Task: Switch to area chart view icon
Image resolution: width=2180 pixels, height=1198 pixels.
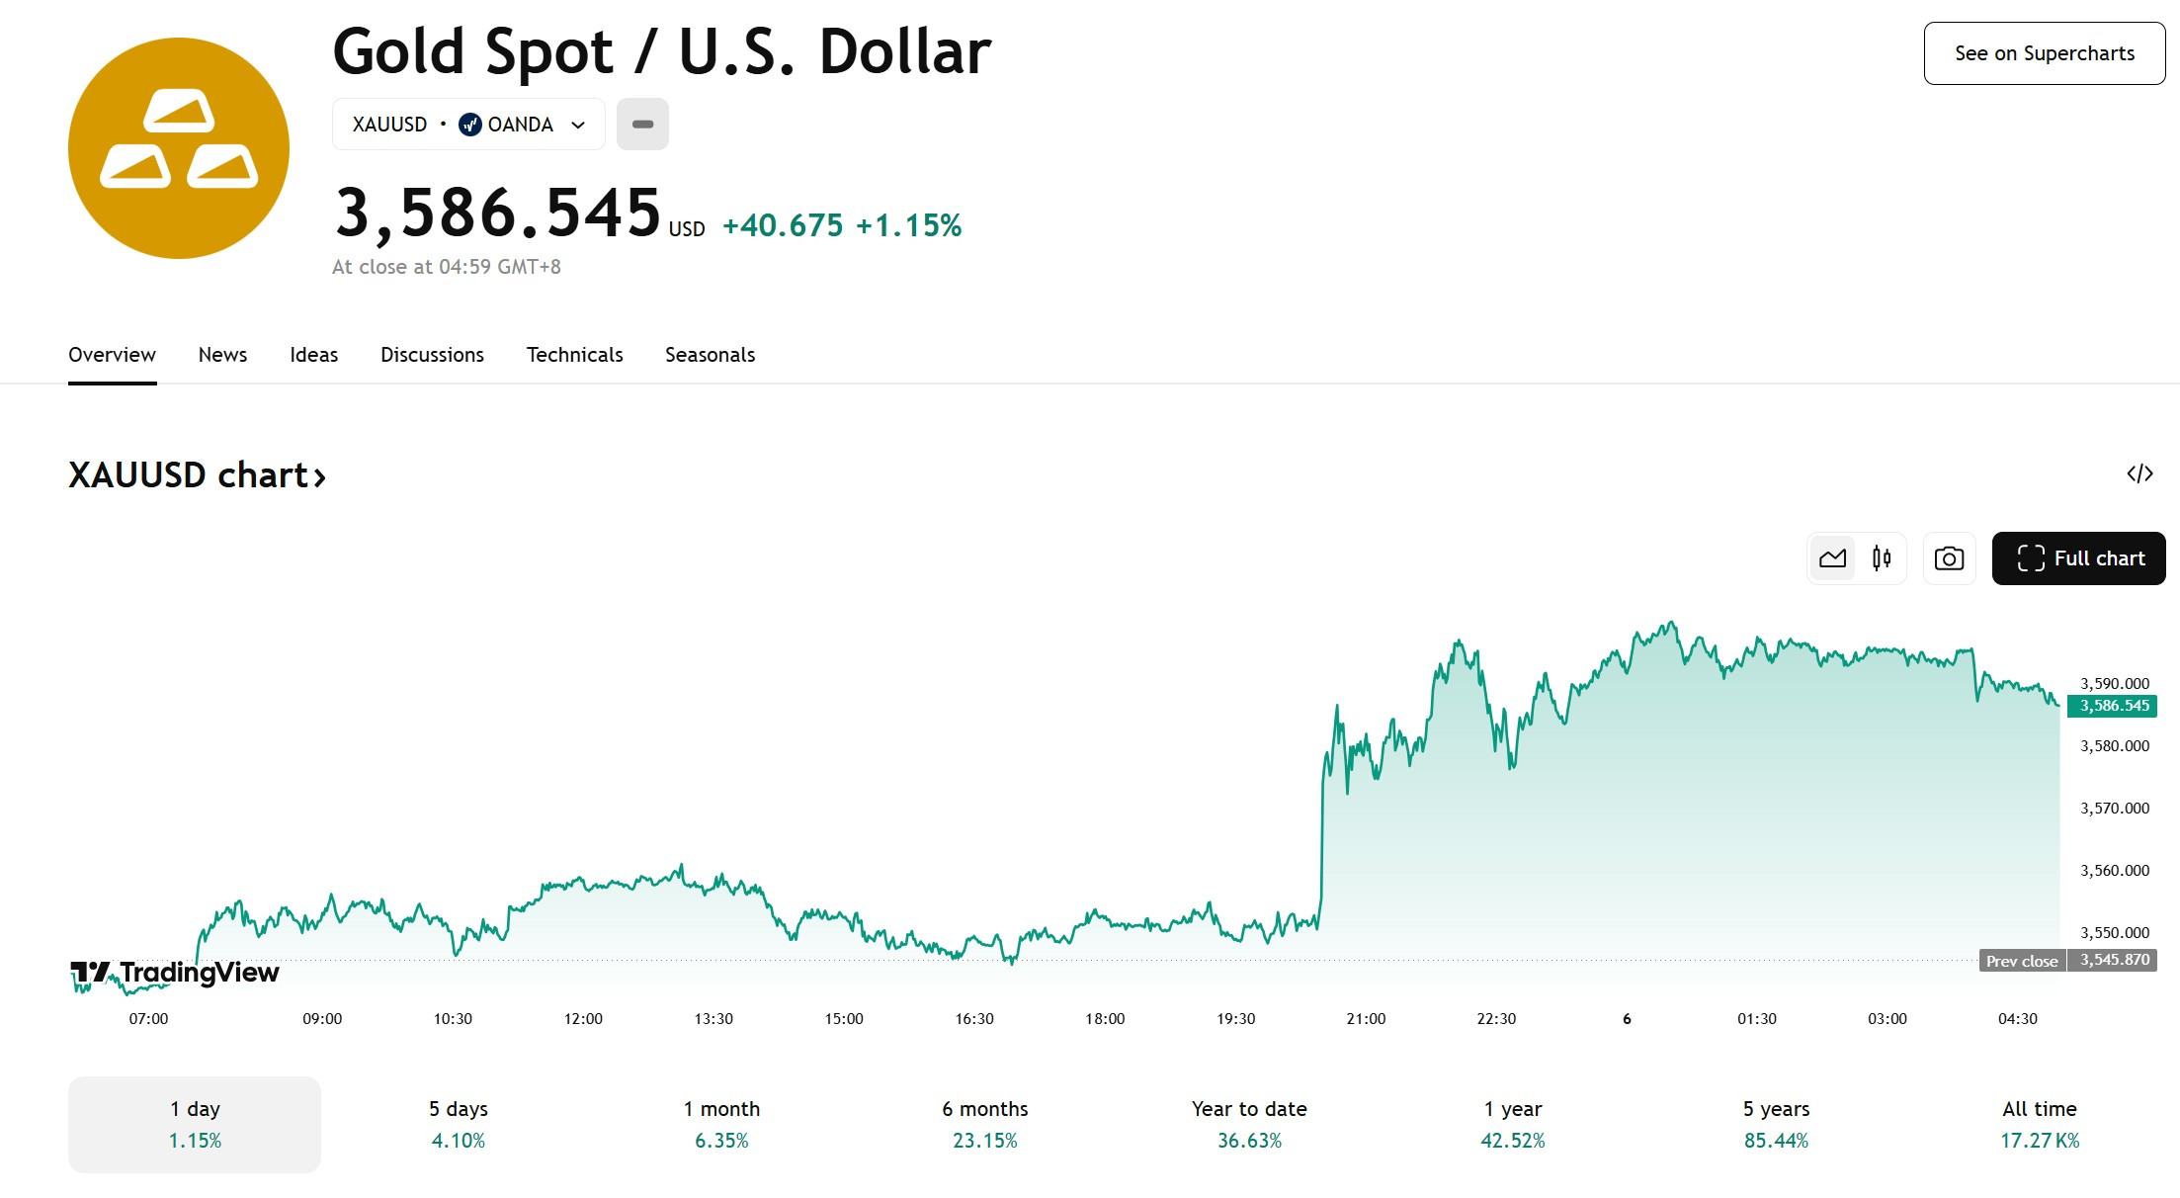Action: (x=1832, y=558)
